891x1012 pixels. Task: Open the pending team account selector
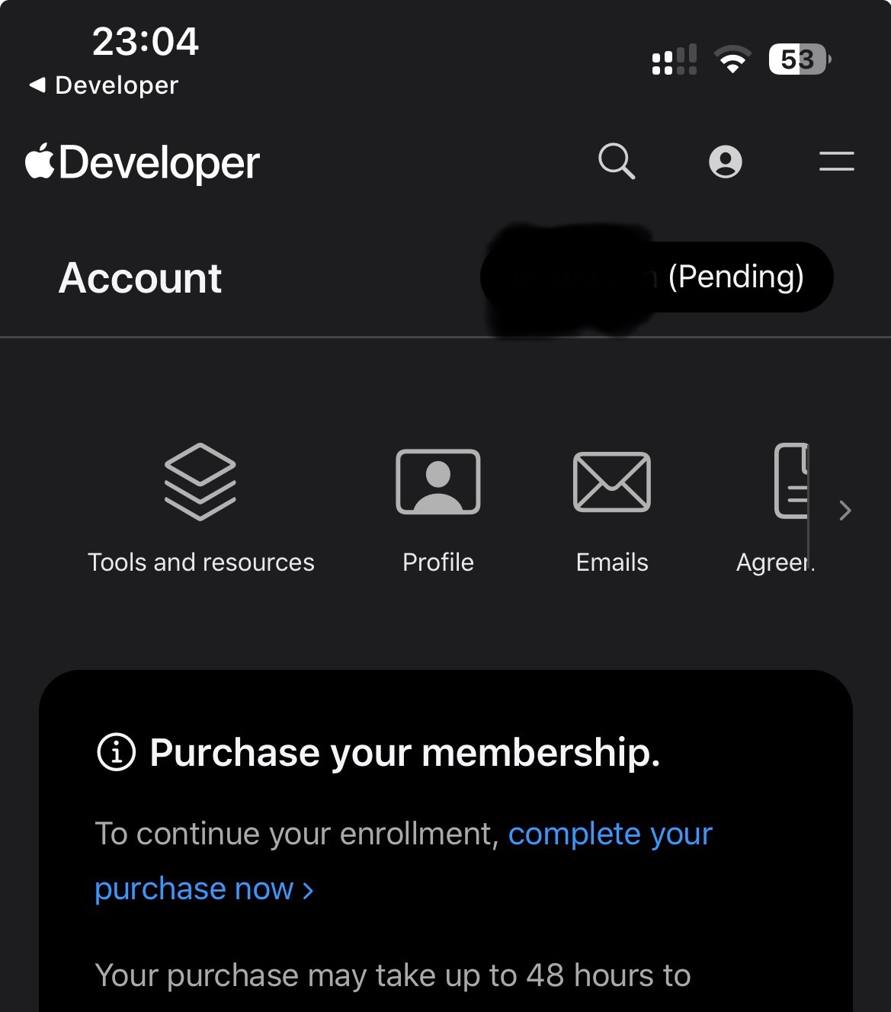[656, 277]
